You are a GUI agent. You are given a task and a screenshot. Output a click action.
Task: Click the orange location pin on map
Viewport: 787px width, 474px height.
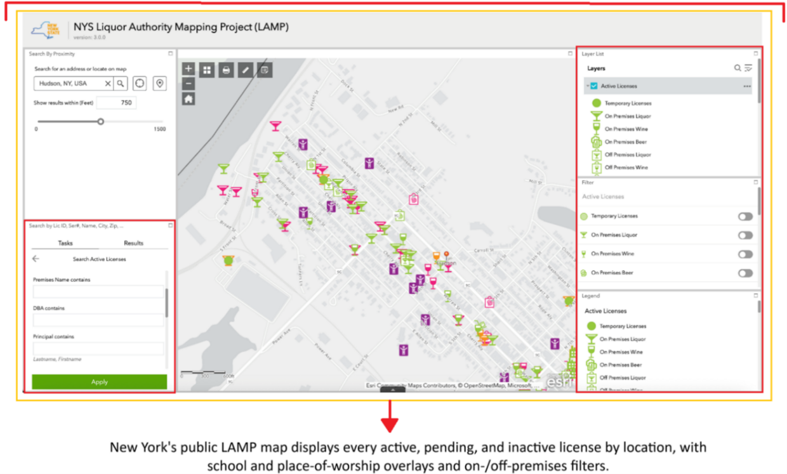(446, 255)
